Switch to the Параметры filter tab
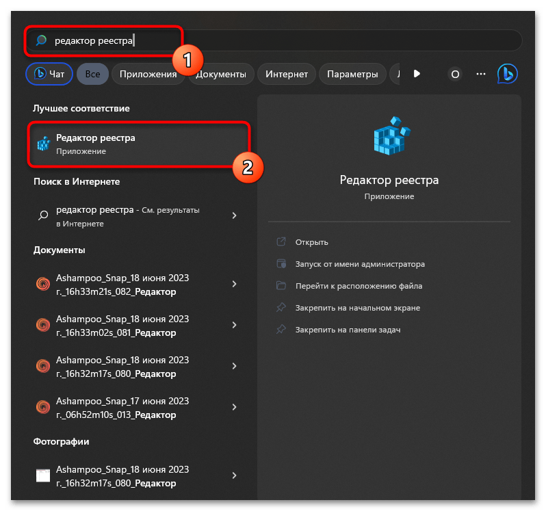546x511 pixels. pyautogui.click(x=352, y=74)
